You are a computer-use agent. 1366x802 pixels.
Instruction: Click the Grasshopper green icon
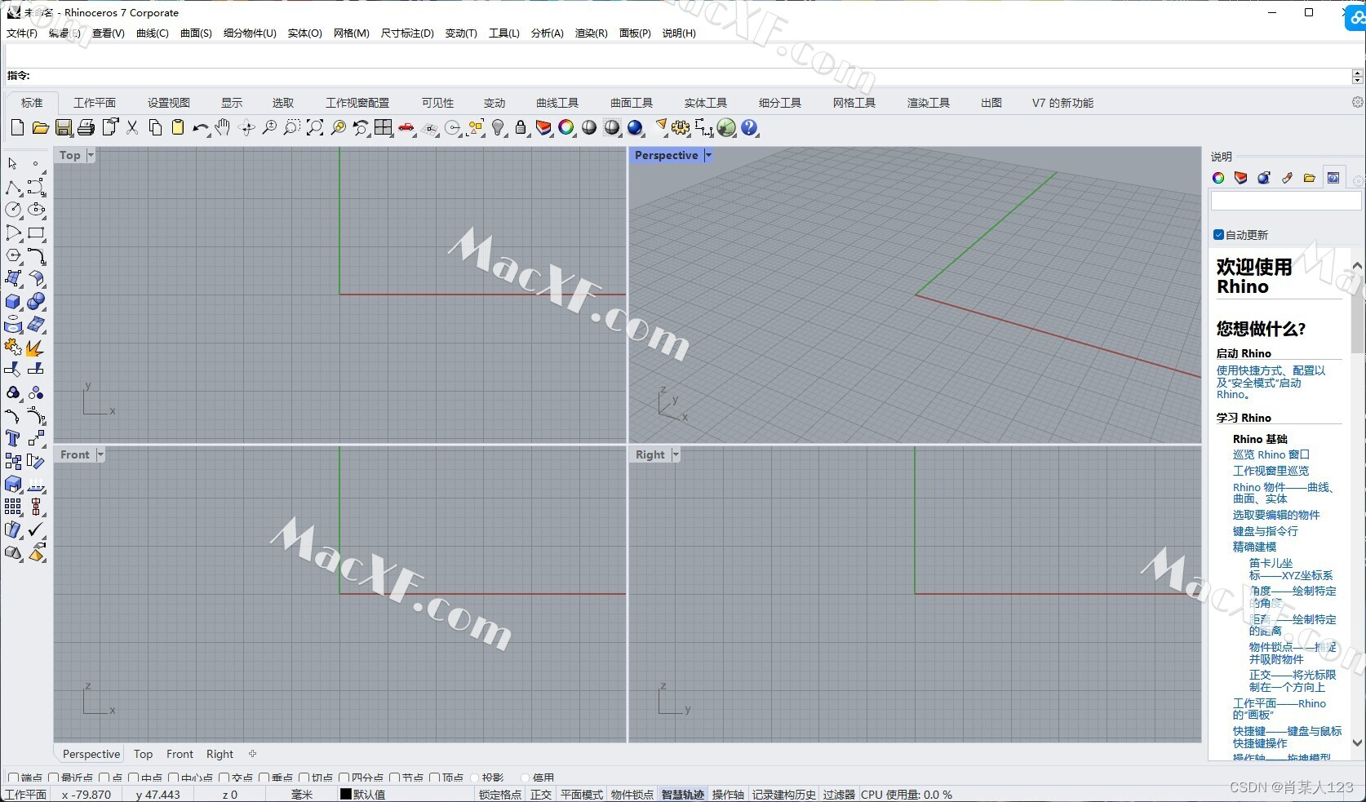click(726, 127)
